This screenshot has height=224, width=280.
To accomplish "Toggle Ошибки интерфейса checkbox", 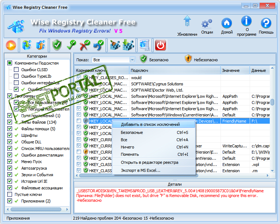I will [x=16, y=83].
